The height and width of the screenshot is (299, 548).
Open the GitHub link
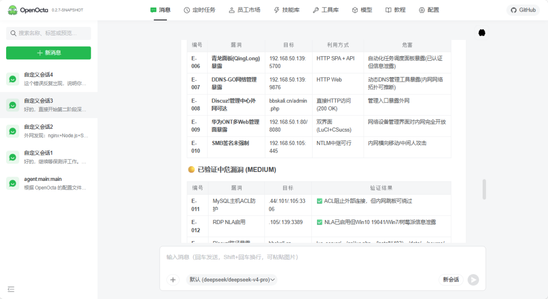pos(523,10)
